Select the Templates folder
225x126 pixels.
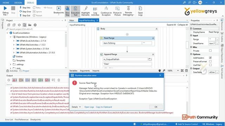click(20, 61)
